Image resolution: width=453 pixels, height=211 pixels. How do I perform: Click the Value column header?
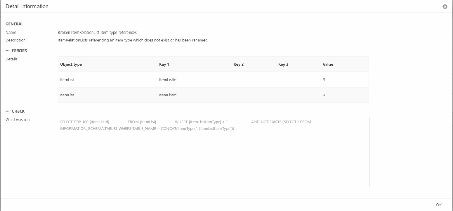(328, 64)
